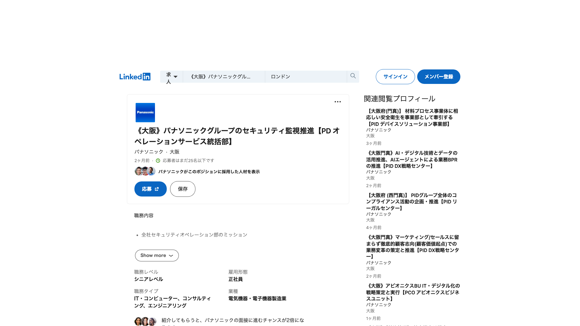Image resolution: width=580 pixels, height=326 pixels.
Task: Click the 雇用形態 label
Action: point(238,272)
